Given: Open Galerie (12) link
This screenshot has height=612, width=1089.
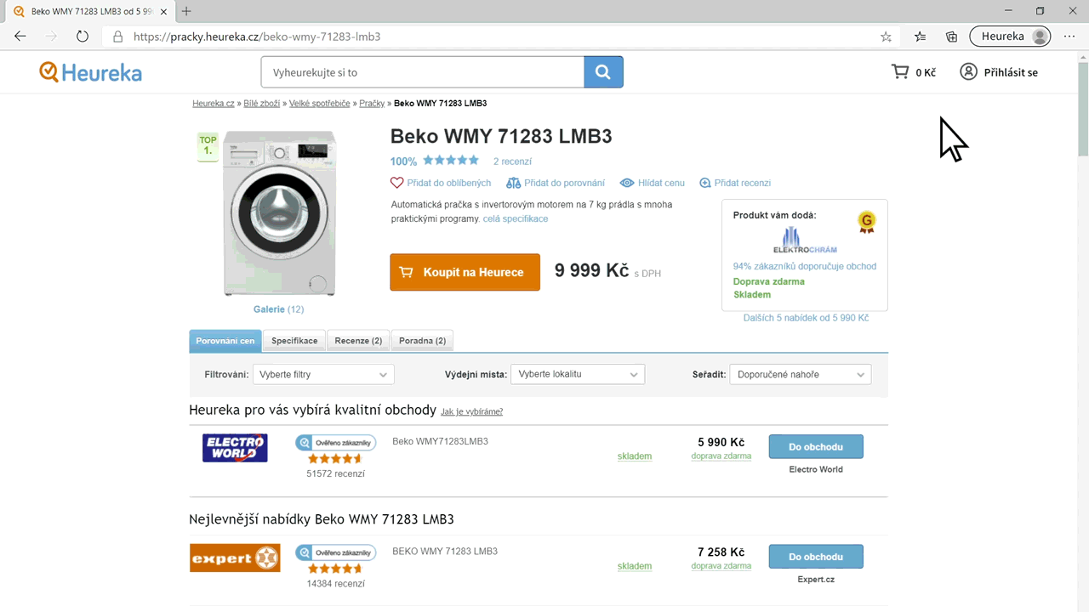Looking at the screenshot, I should click(x=278, y=309).
